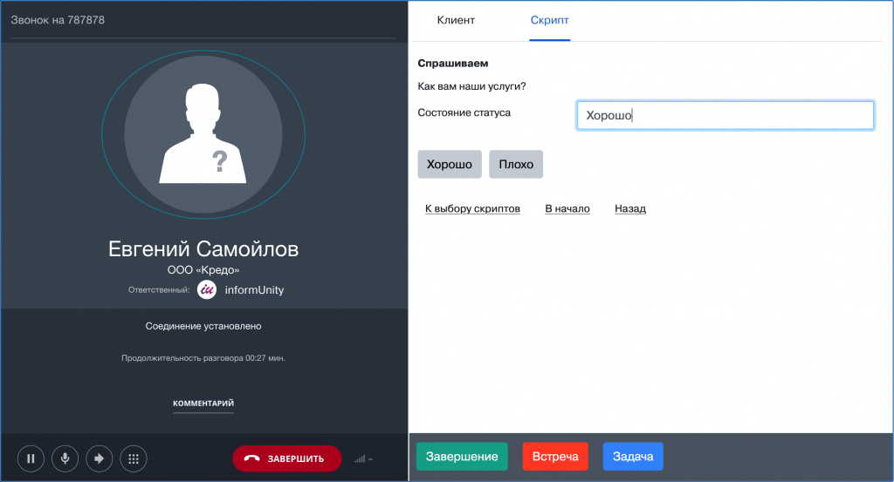
Task: Follow the В начало link
Action: (567, 209)
